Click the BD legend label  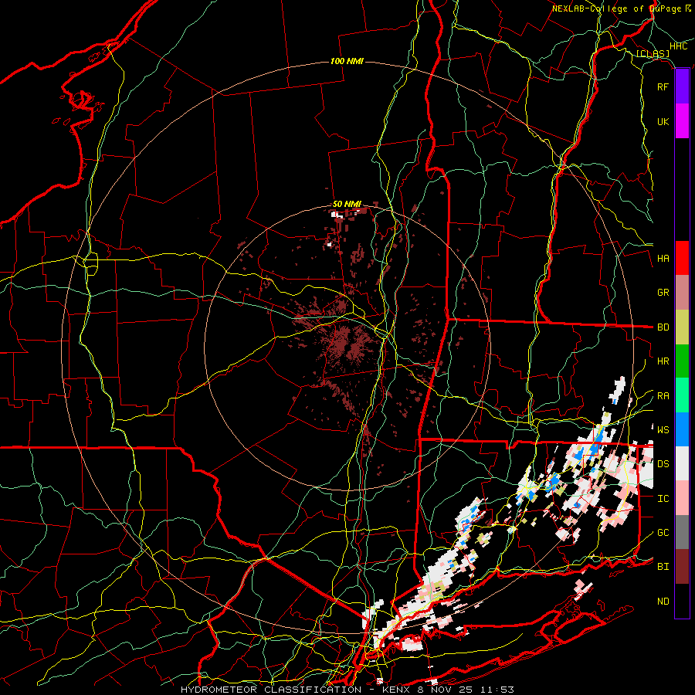(x=663, y=327)
